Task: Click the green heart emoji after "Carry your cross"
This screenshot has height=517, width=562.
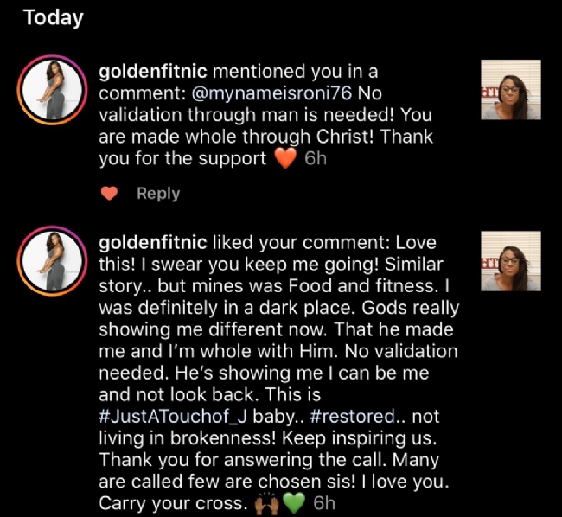Action: 296,504
